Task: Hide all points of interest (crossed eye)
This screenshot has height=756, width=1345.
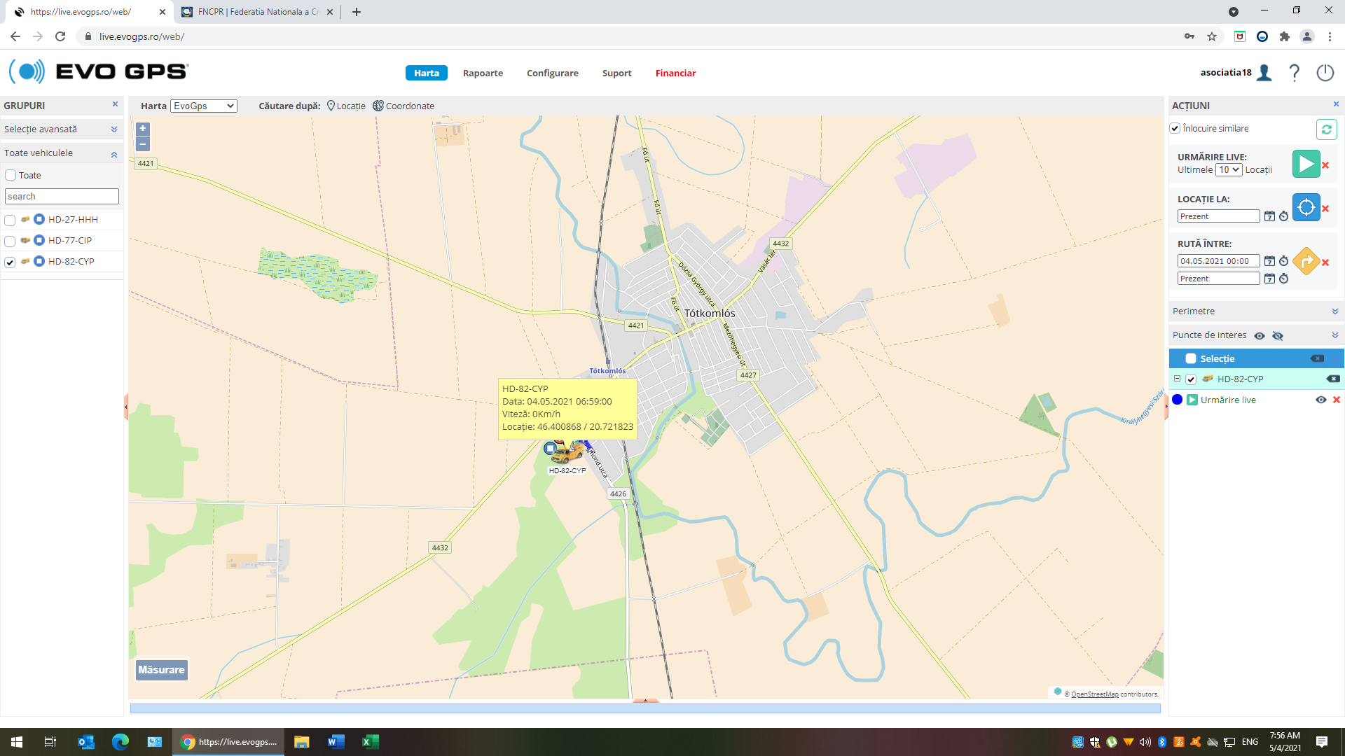Action: (x=1278, y=336)
